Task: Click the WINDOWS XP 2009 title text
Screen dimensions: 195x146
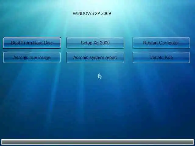Action: [x=92, y=13]
